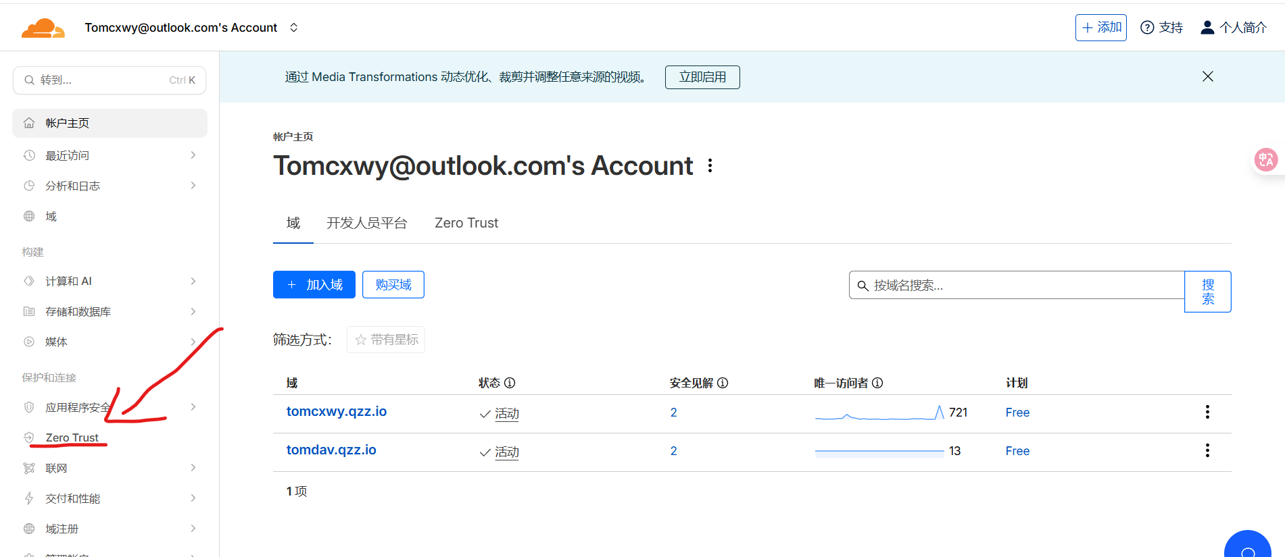1285x557 pixels.
Task: Click 立即启用 in the banner
Action: click(702, 77)
